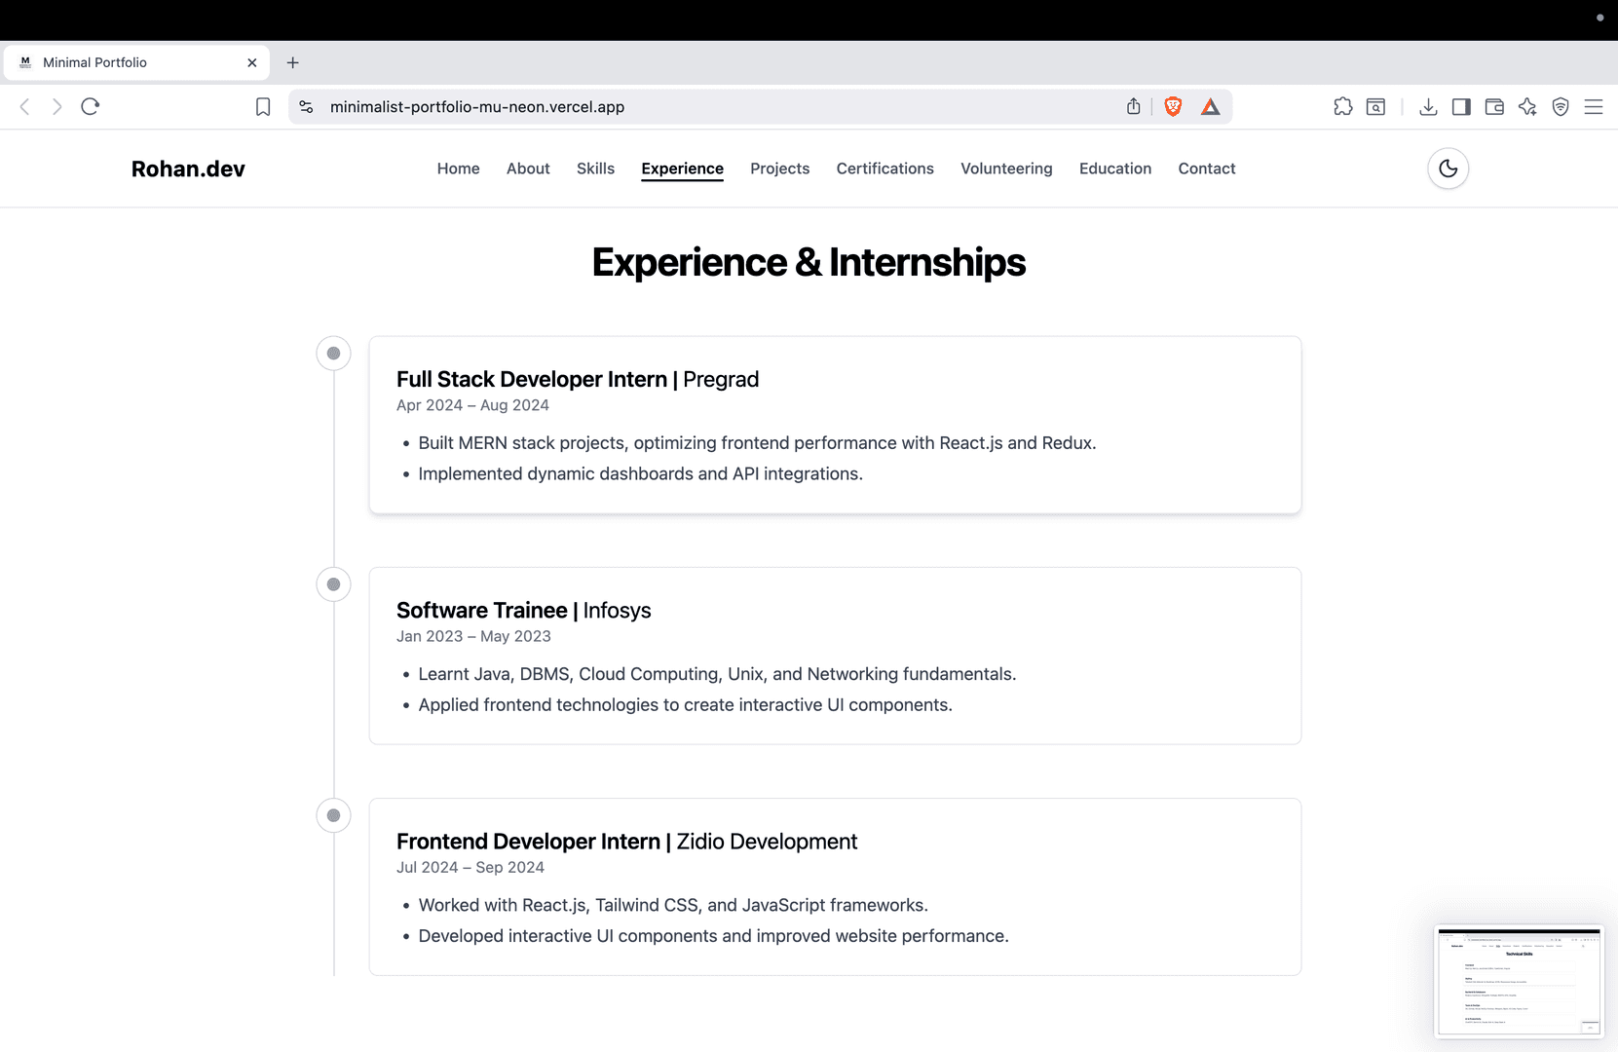1618x1052 pixels.
Task: Open the downloads icon
Action: [x=1428, y=107]
